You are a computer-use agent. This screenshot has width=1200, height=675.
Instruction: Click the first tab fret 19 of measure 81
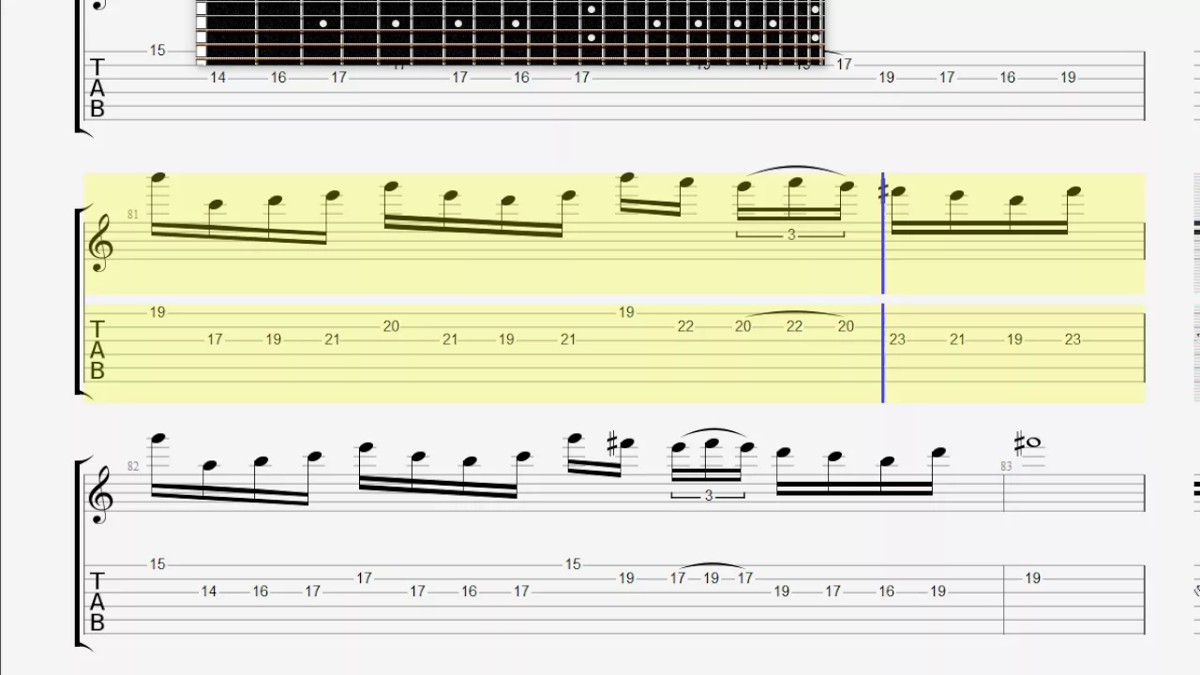point(157,312)
